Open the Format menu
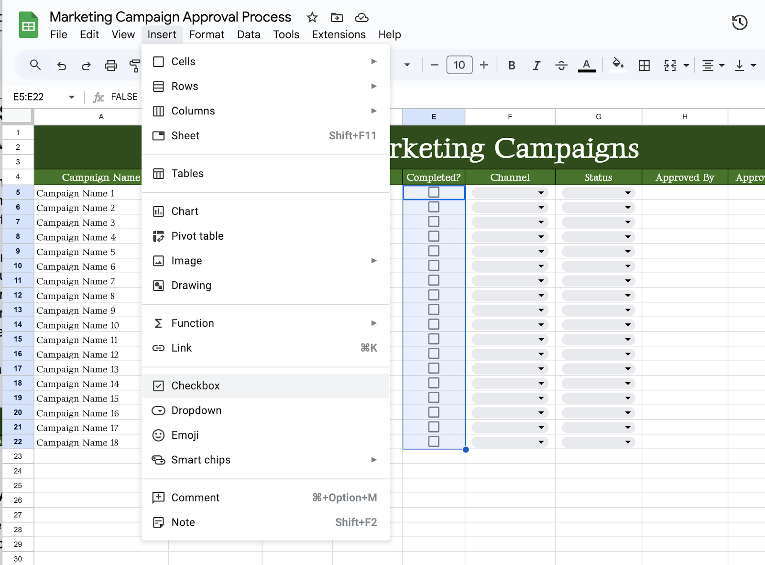 [207, 34]
